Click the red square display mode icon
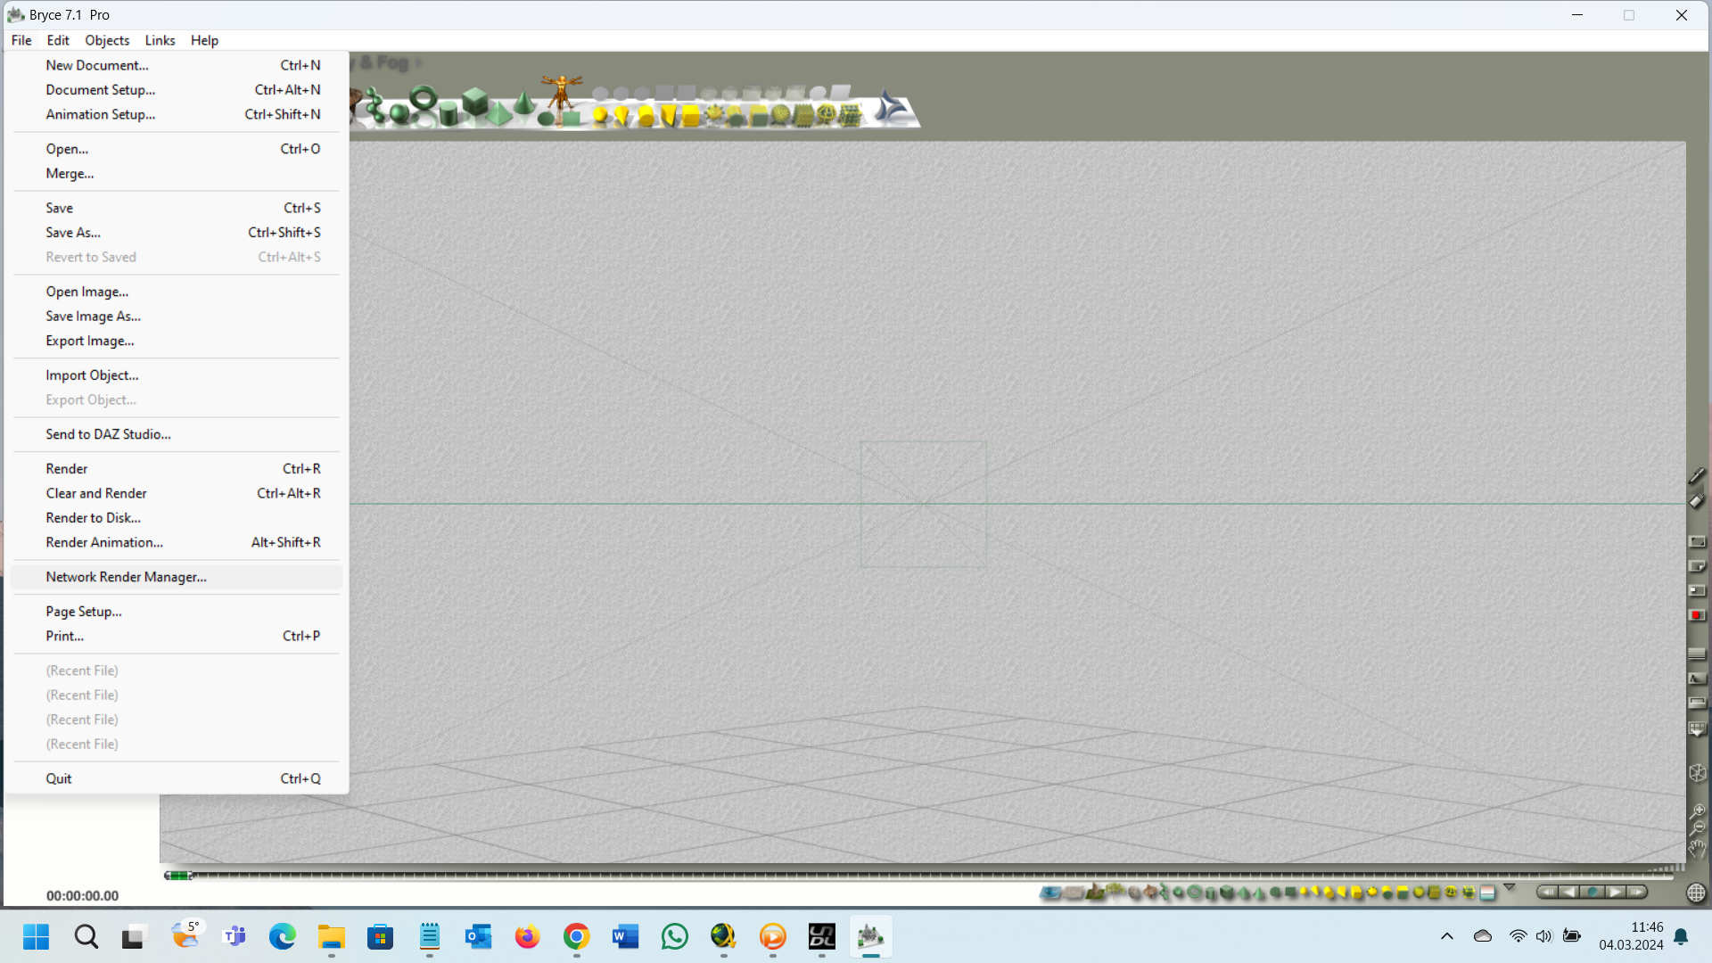The height and width of the screenshot is (963, 1712). (x=1697, y=615)
